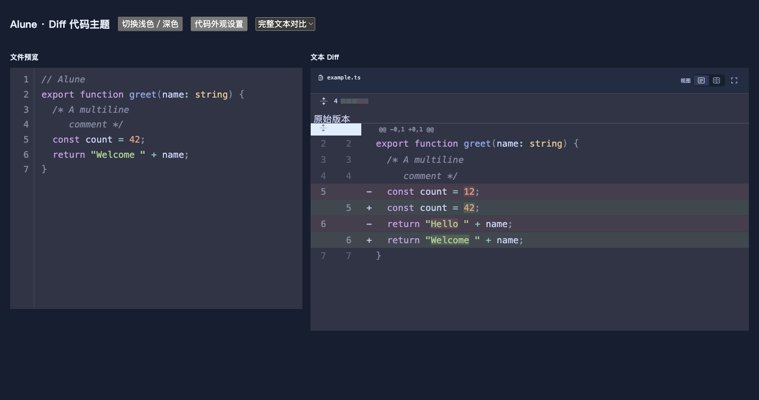
Task: Click the added/removed change ratio bar
Action: point(354,101)
